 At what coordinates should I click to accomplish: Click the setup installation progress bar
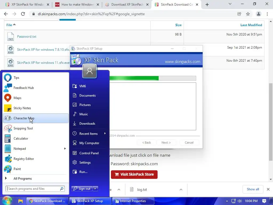(x=153, y=78)
